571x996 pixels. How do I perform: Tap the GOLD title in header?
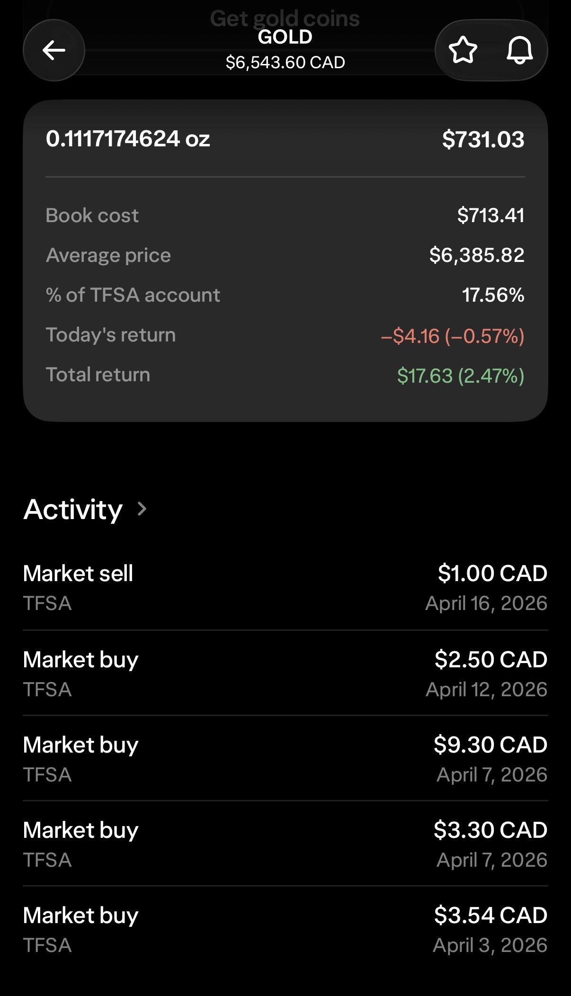(x=285, y=37)
